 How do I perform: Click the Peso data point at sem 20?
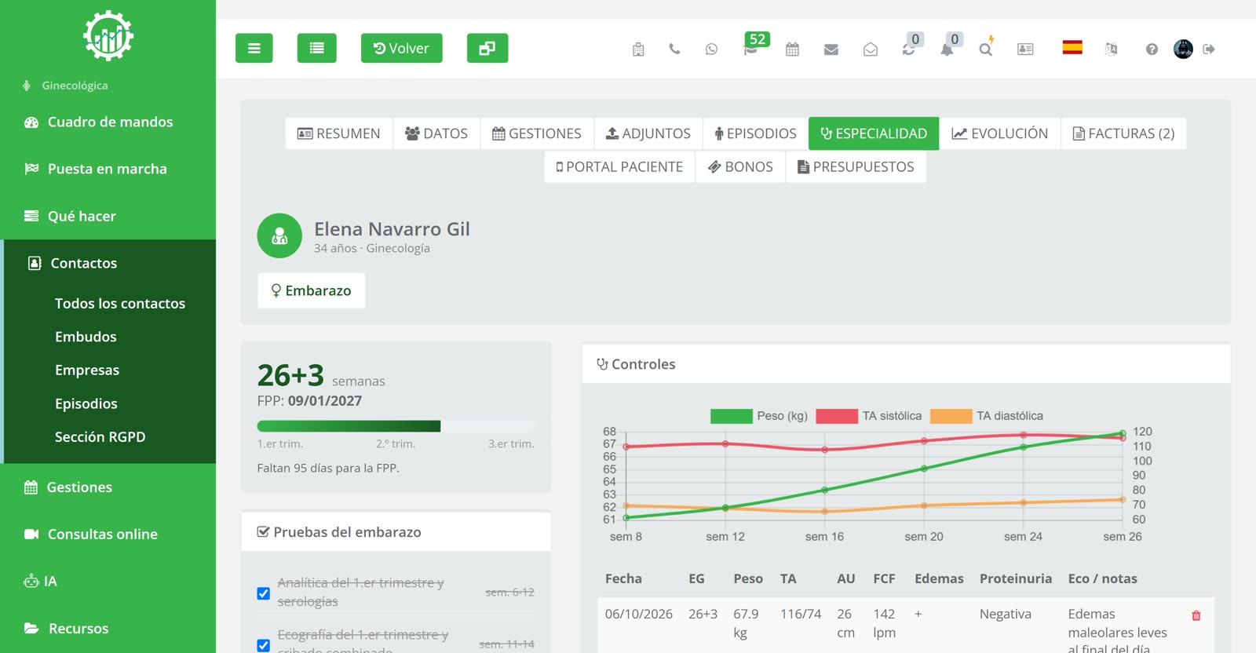click(x=924, y=469)
